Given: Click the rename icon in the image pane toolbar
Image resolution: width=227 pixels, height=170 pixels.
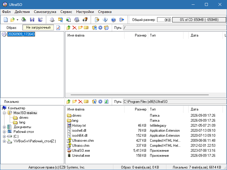Looking at the screenshot, I should click(x=86, y=27).
